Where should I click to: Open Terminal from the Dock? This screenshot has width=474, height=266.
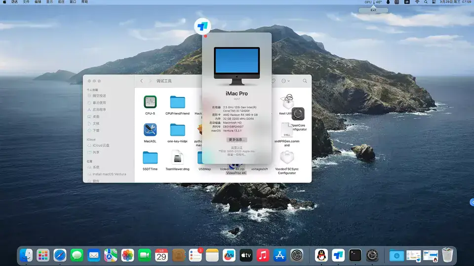pyautogui.click(x=355, y=256)
